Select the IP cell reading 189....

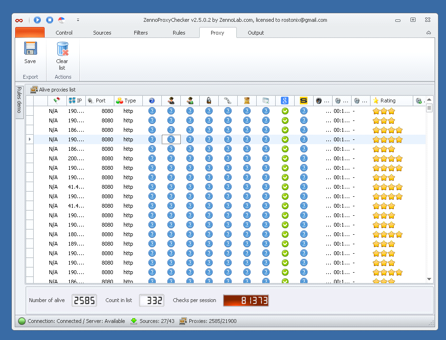(x=76, y=244)
